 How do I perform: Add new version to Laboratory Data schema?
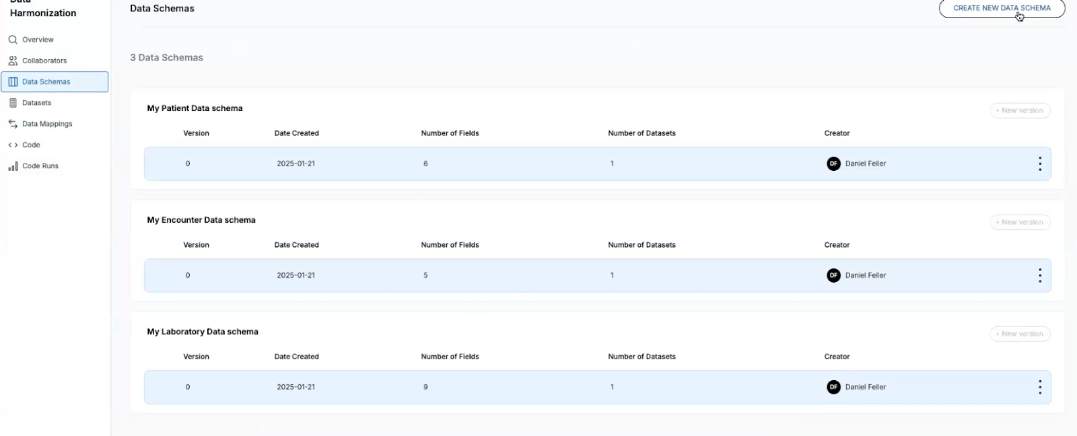click(x=1020, y=334)
